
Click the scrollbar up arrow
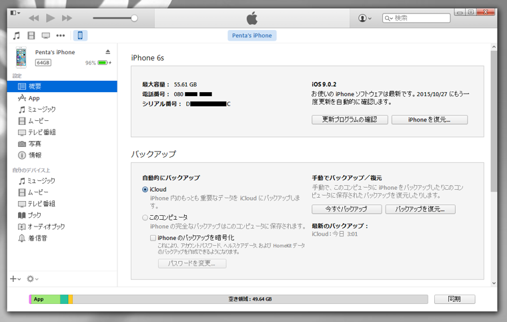pos(494,47)
